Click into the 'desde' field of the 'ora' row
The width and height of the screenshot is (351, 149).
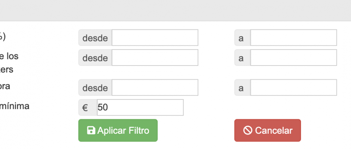pyautogui.click(x=155, y=87)
